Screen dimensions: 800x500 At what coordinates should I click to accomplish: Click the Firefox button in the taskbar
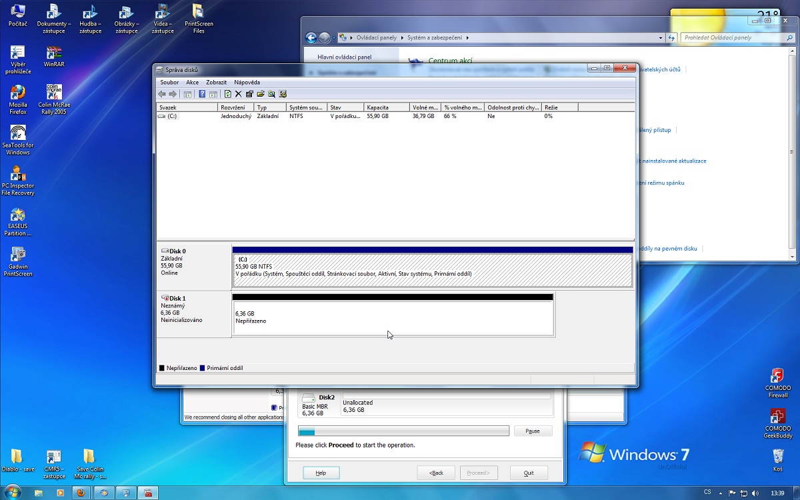81,493
